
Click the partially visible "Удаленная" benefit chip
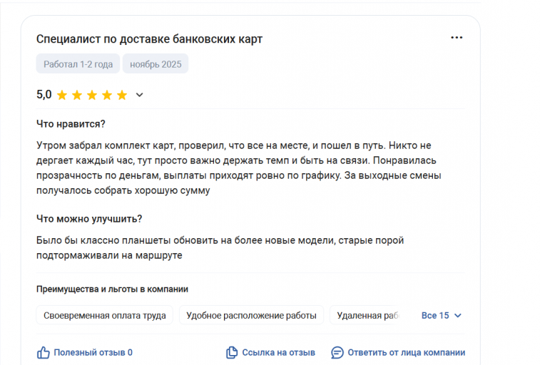[x=367, y=315]
